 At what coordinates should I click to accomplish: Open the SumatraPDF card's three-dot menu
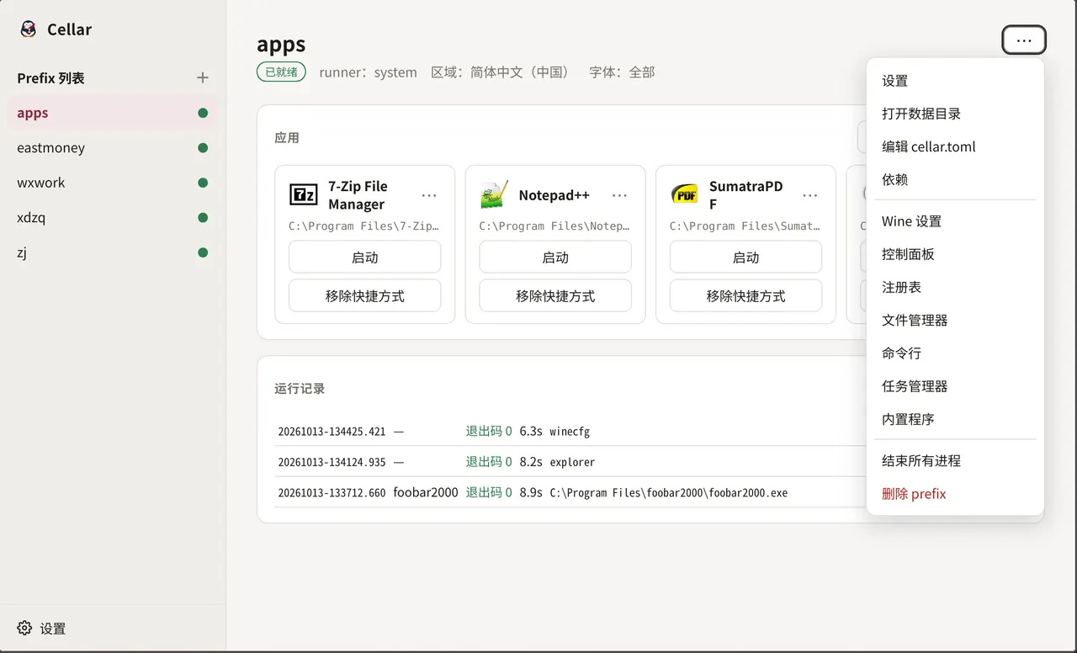(x=810, y=195)
